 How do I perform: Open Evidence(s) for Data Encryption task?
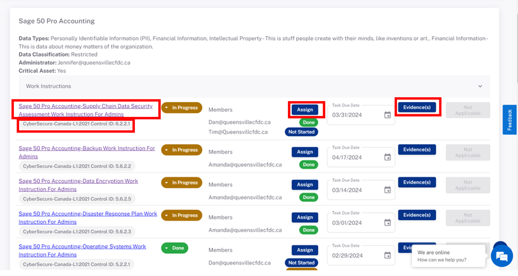point(417,182)
